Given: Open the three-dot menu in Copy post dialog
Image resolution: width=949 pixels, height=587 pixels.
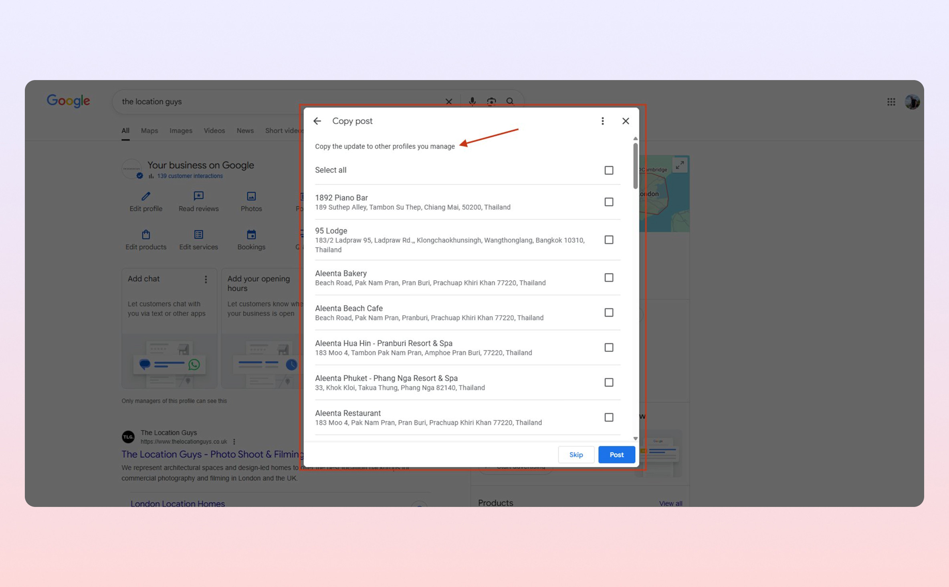Looking at the screenshot, I should tap(602, 121).
